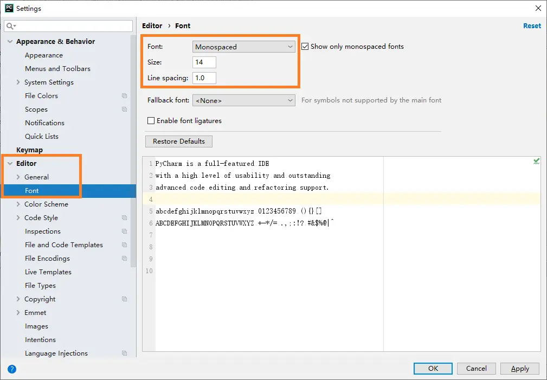Viewport: 547px width, 380px height.
Task: Click line number 10 in preview gutter
Action: (149, 271)
